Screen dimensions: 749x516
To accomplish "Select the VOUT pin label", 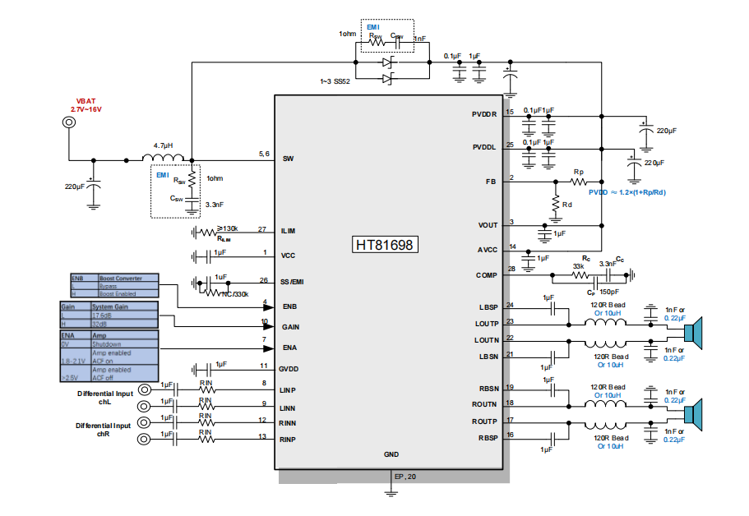I will (x=488, y=225).
